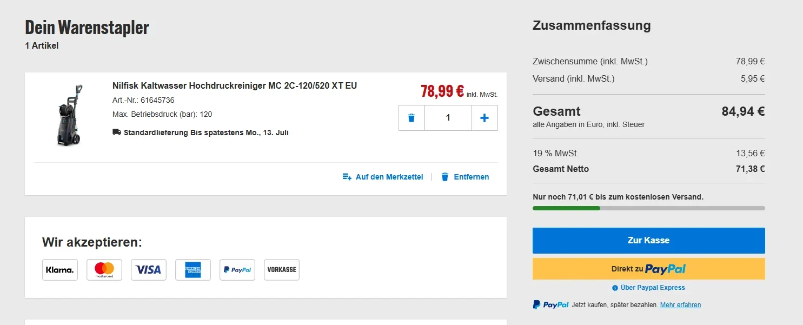Click the Vorkasse payment icon
The height and width of the screenshot is (325, 803).
coord(282,270)
